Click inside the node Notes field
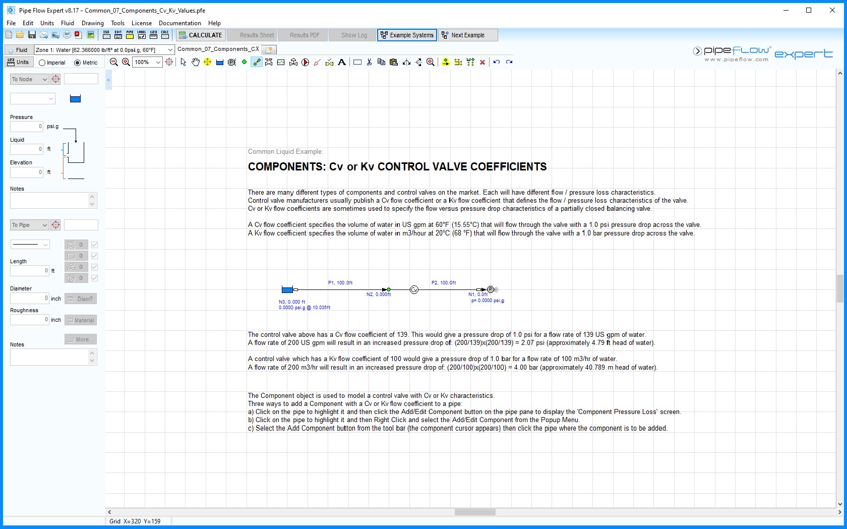This screenshot has width=847, height=529. [x=50, y=200]
